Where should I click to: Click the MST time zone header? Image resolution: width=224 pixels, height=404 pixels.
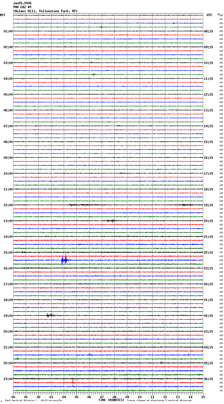click(x=3, y=15)
